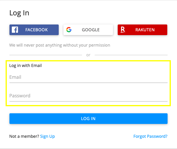Open the Forgot Password? link
Viewport: 177px width, 149px height.
point(150,137)
